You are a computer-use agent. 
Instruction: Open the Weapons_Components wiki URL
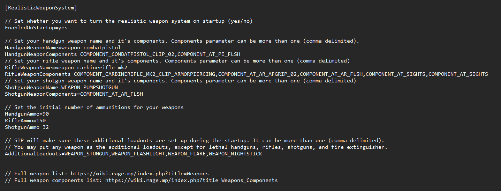point(191,180)
